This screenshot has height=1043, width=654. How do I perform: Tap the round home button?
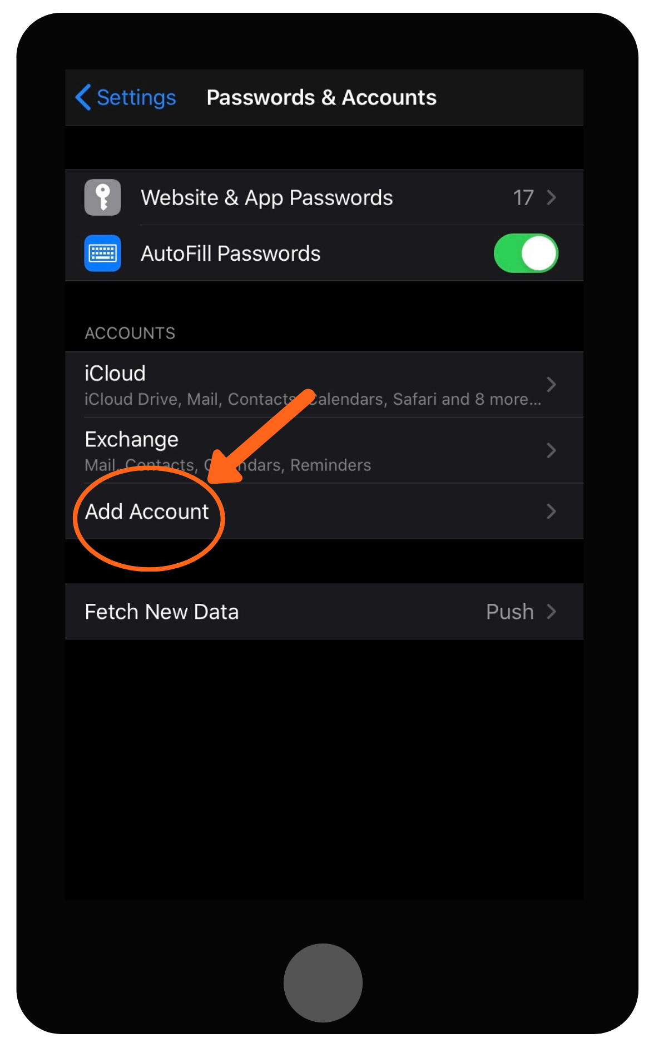[x=323, y=982]
